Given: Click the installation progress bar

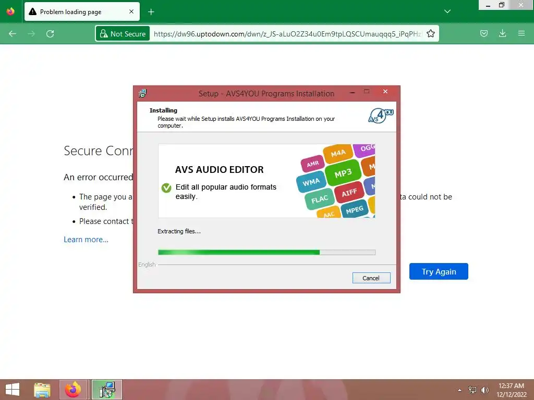Looking at the screenshot, I should pos(266,253).
